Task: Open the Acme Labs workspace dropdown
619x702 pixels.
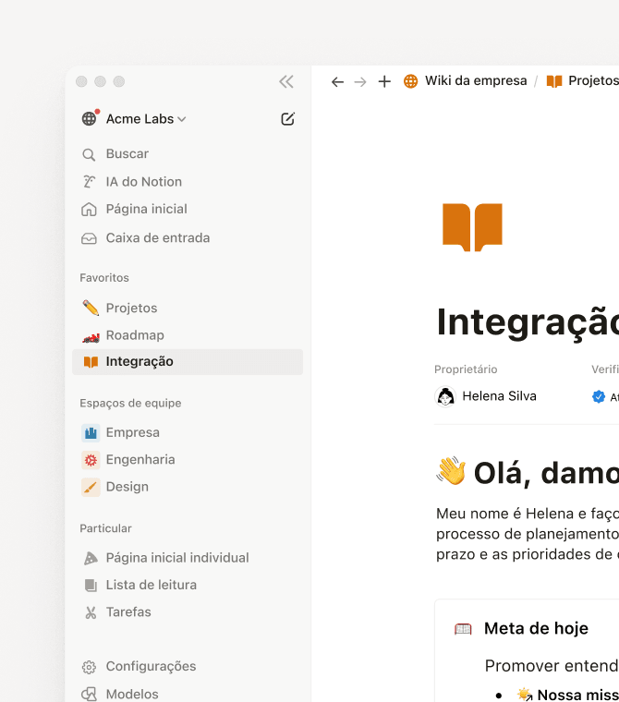Action: coord(146,119)
